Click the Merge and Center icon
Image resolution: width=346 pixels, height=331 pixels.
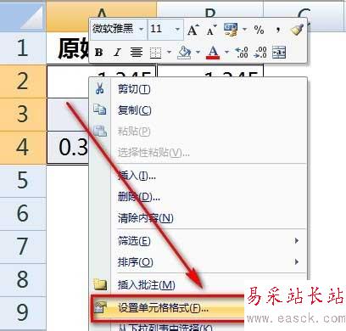[x=279, y=53]
